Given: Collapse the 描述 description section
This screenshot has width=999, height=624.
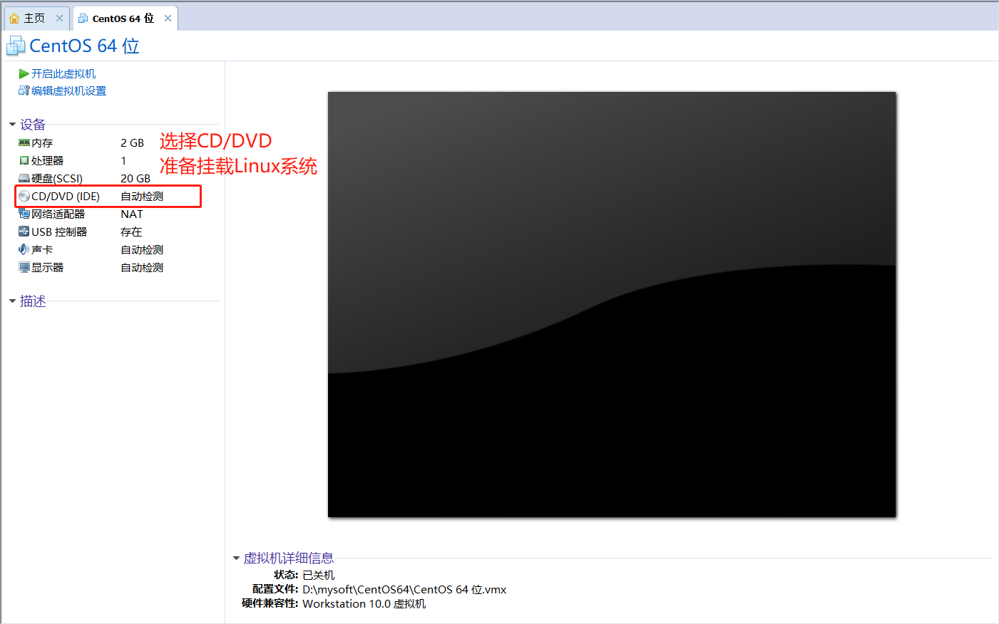Looking at the screenshot, I should coord(12,301).
